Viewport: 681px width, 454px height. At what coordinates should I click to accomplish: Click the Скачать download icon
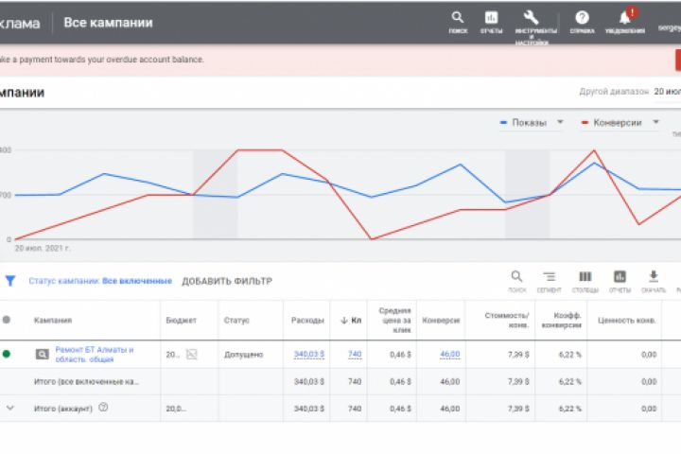click(x=653, y=278)
